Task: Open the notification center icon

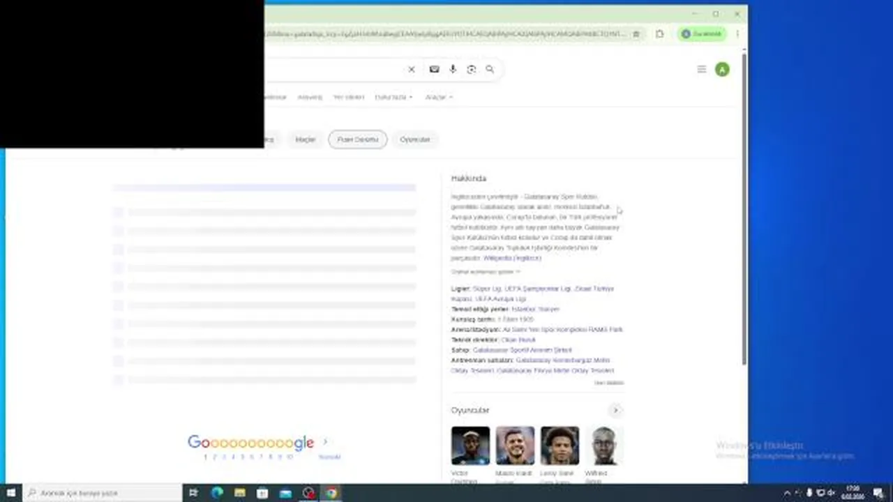Action: (878, 493)
